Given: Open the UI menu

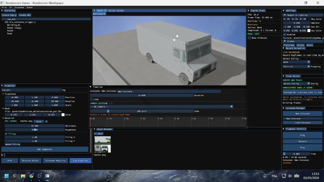Looking at the screenshot, I should coord(11,7).
